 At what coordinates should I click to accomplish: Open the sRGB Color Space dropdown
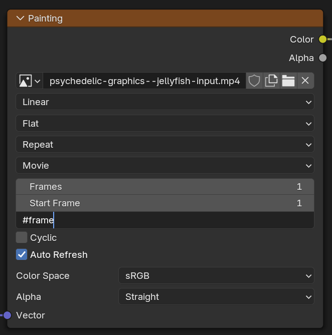pyautogui.click(x=216, y=275)
